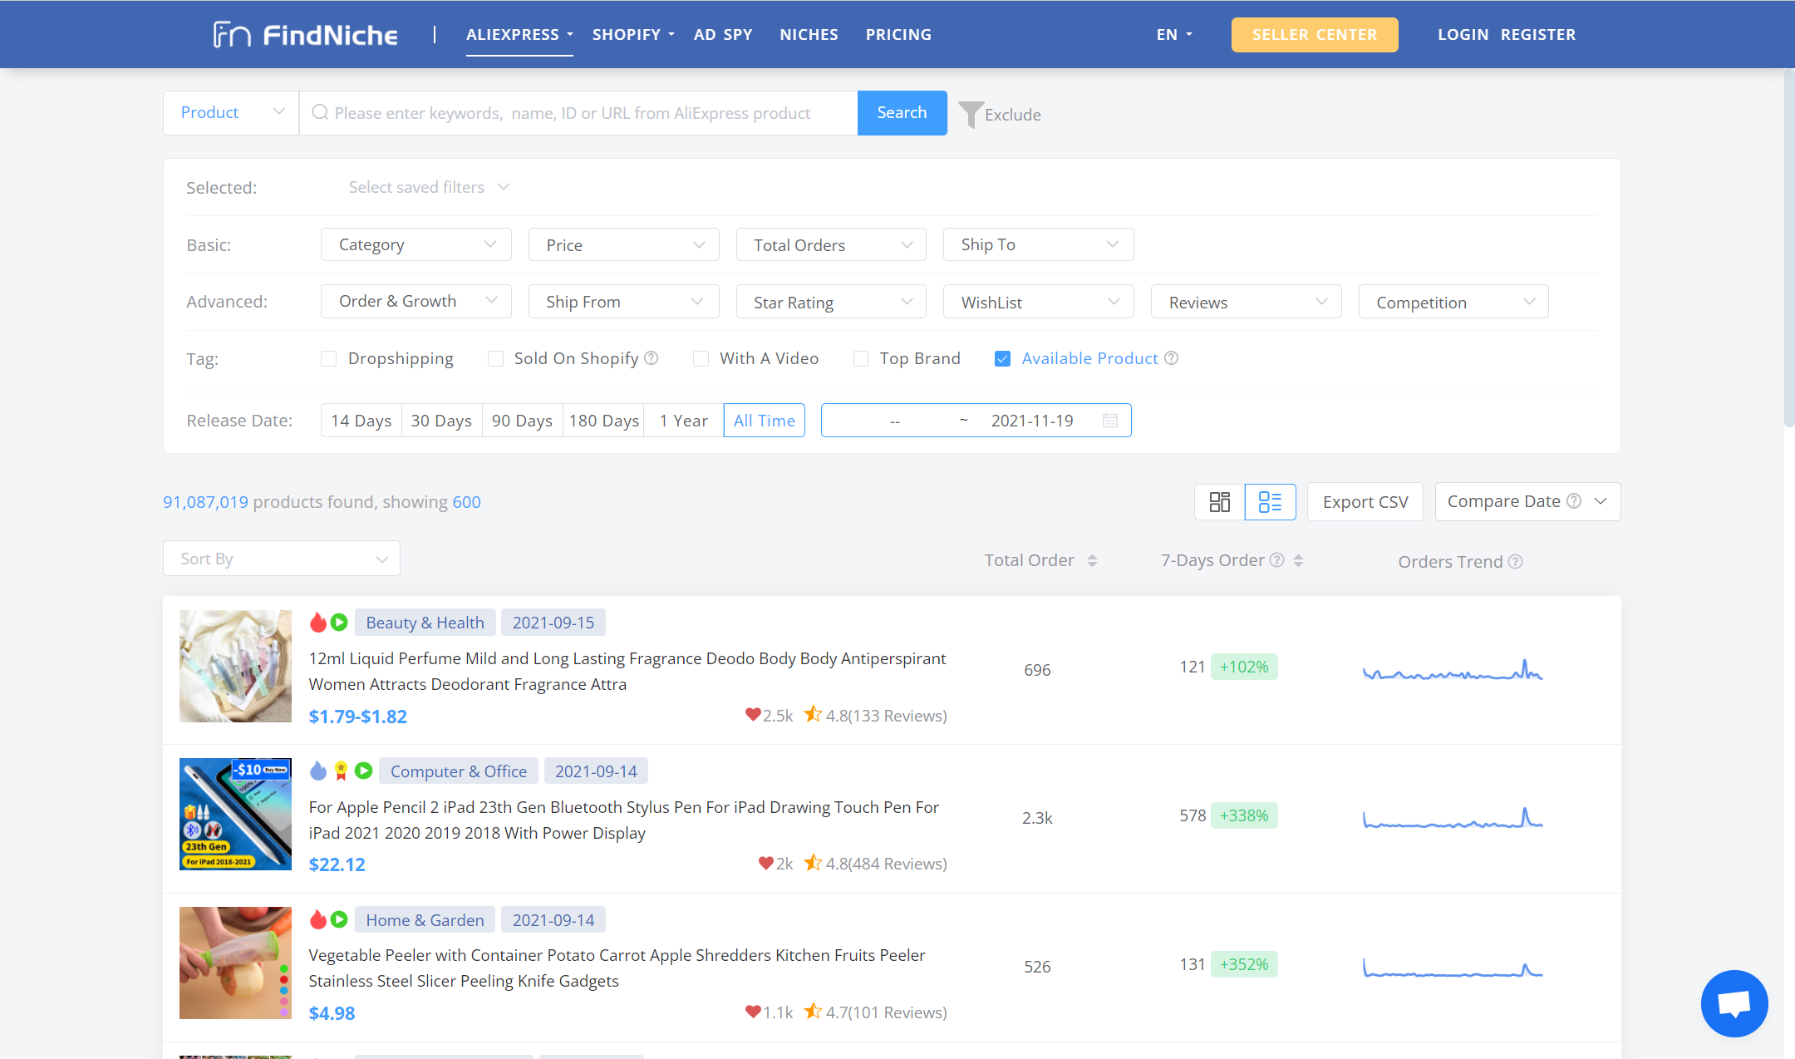Switch to grid view layout icon
1795x1059 pixels.
1219,502
